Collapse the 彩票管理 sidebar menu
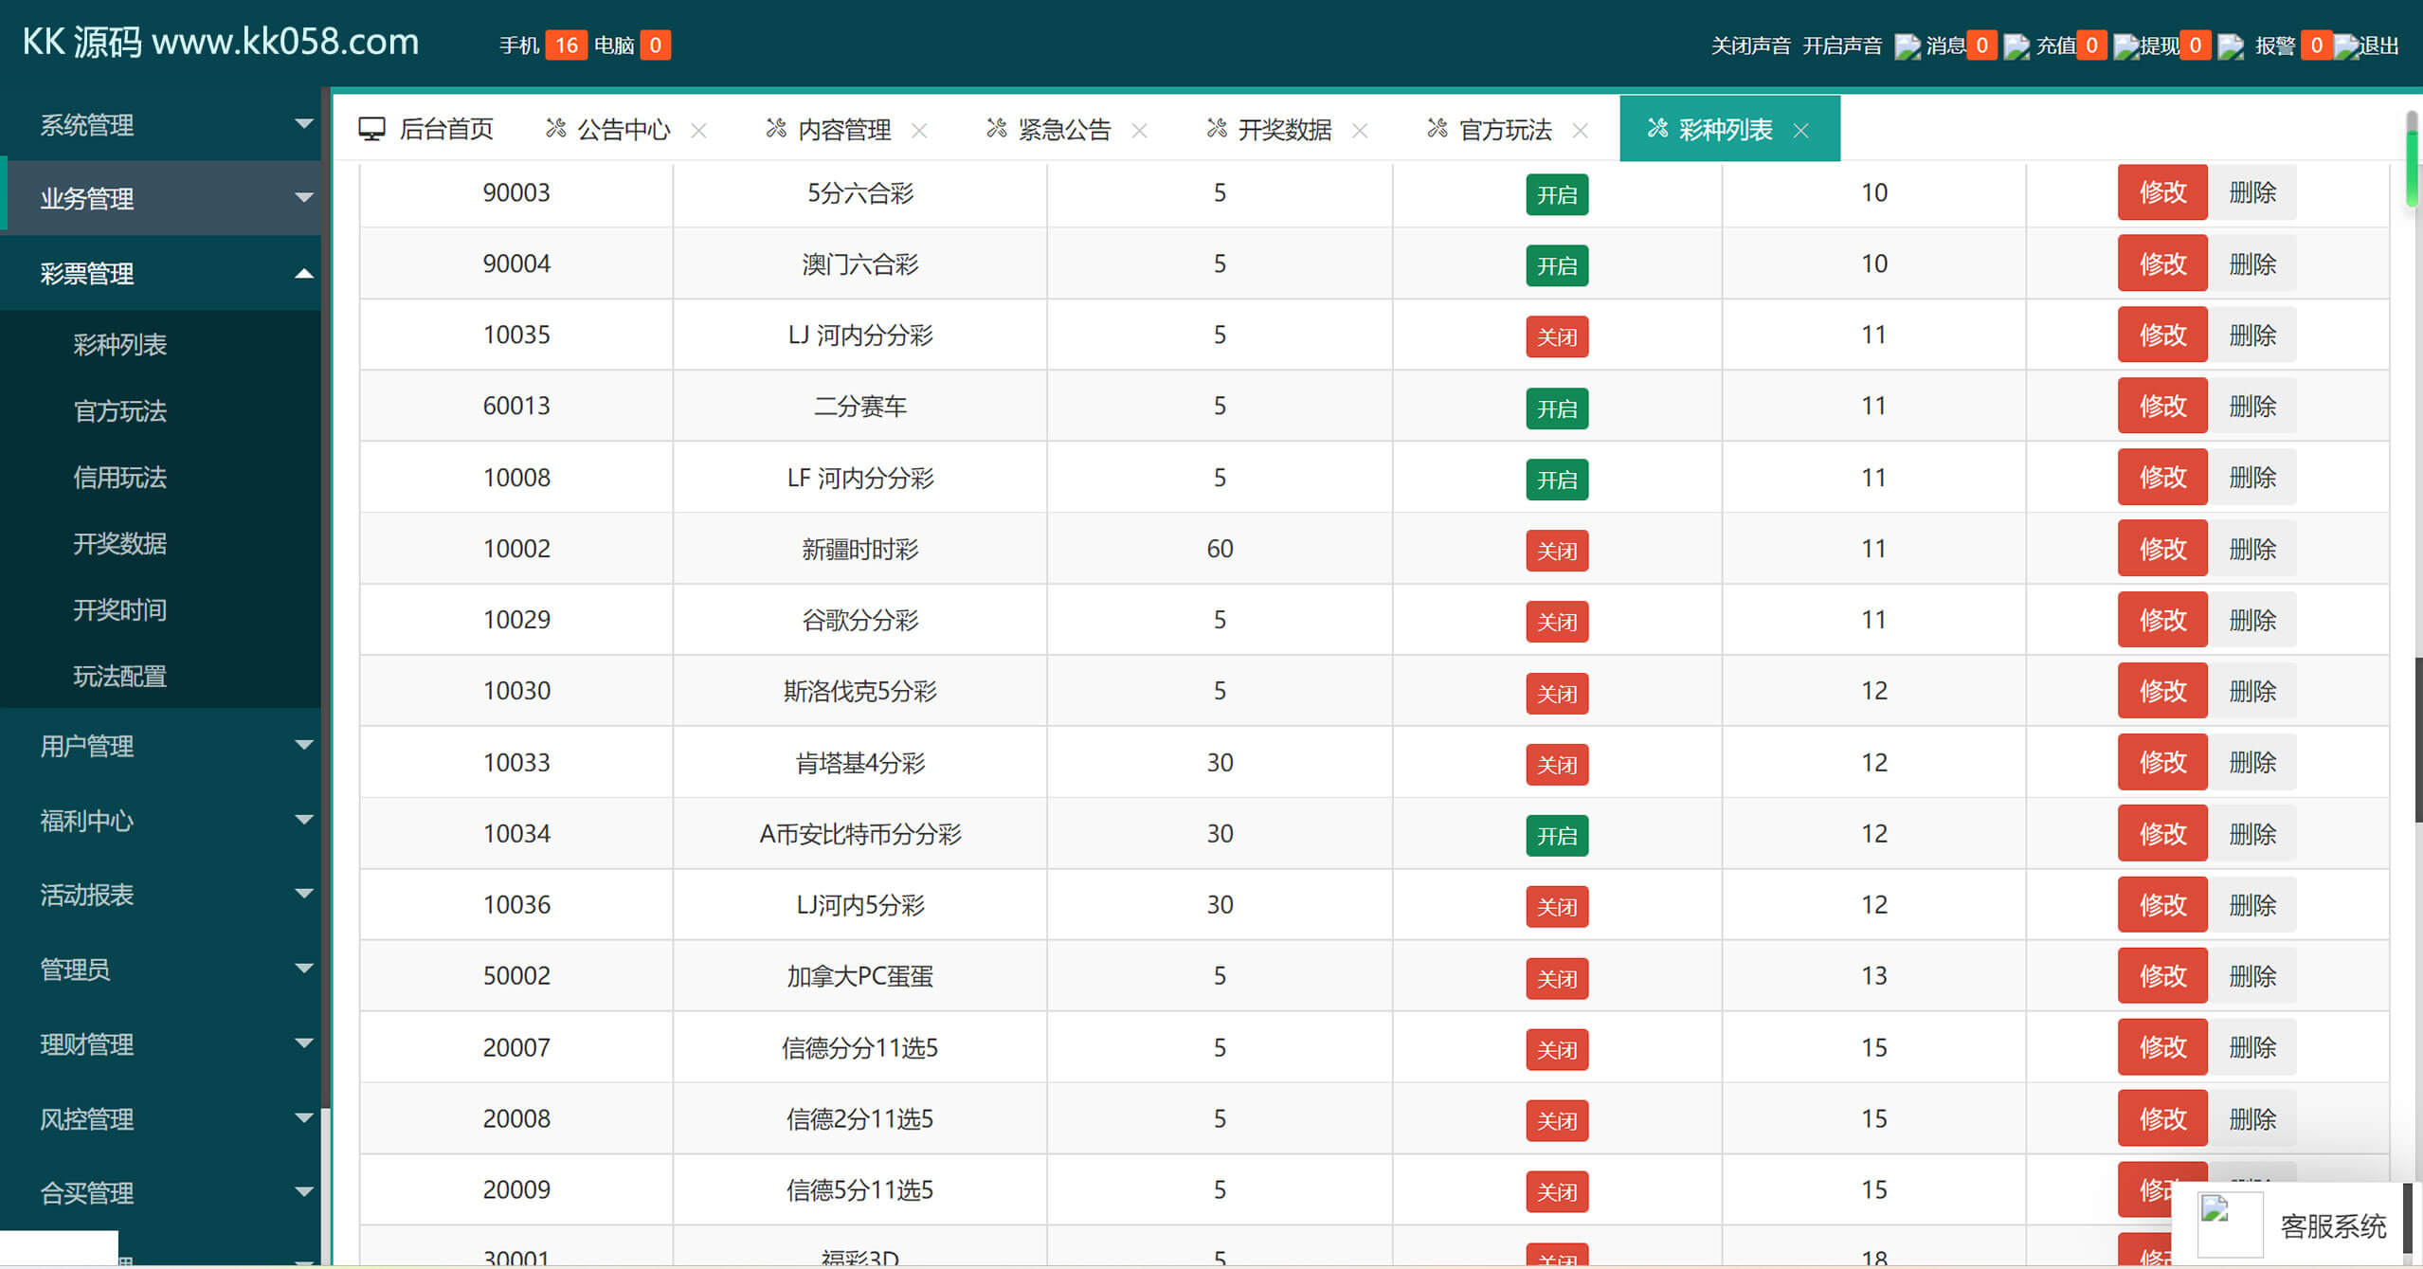 point(161,273)
